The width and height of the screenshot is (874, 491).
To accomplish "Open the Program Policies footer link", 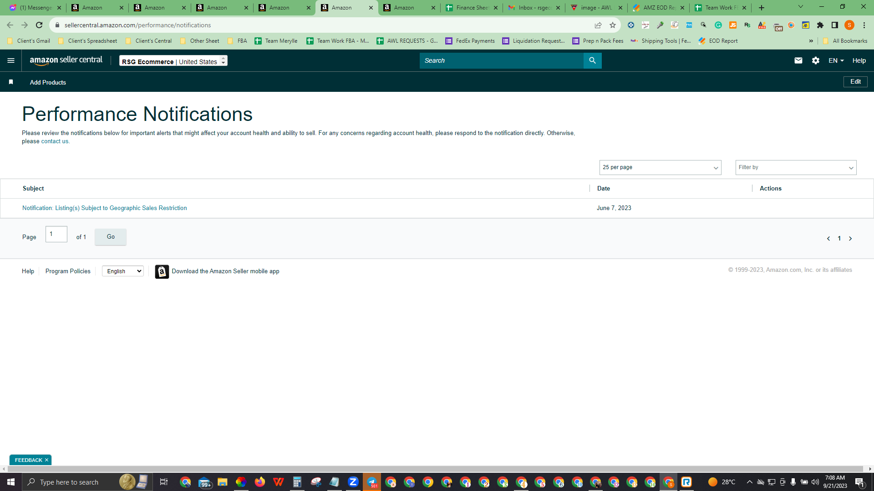I will (68, 271).
